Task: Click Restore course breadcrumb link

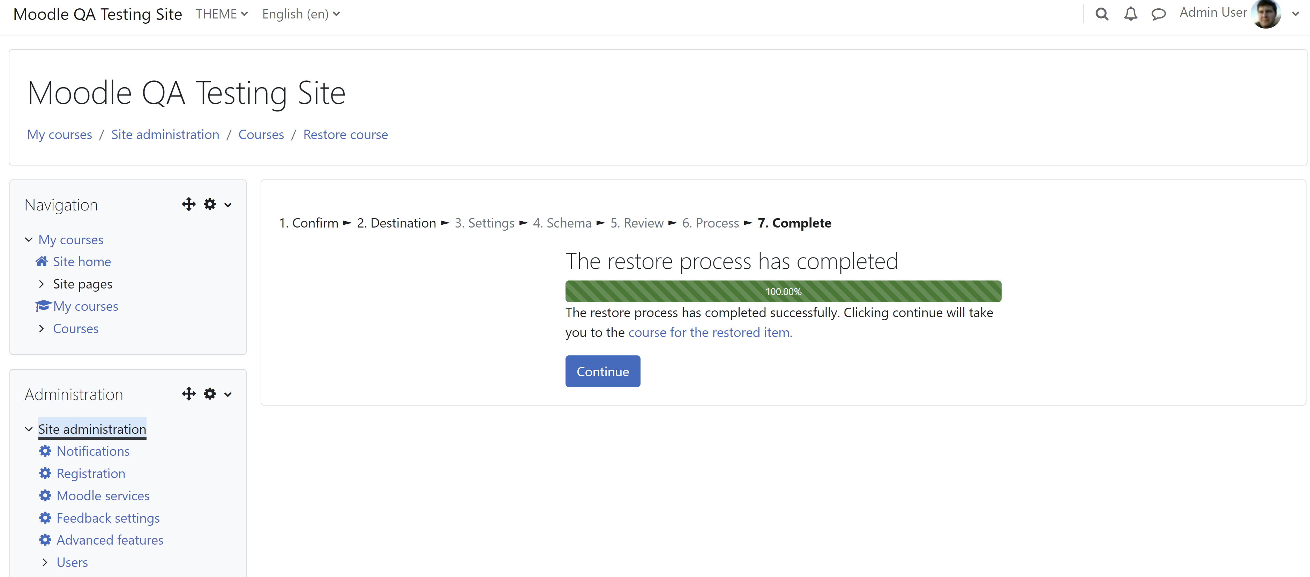Action: pyautogui.click(x=345, y=134)
